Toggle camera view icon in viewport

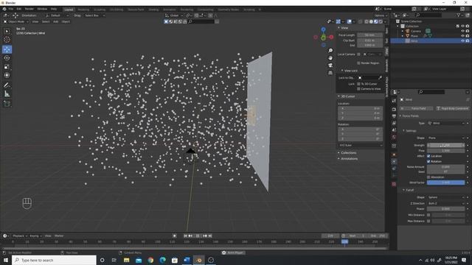click(x=330, y=66)
